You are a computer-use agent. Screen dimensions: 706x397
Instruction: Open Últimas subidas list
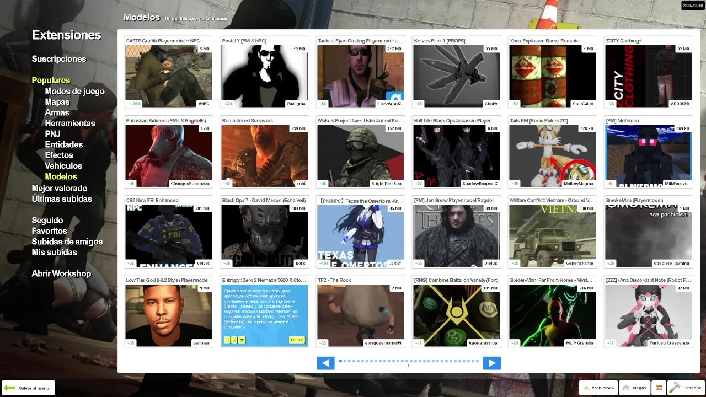(x=62, y=199)
